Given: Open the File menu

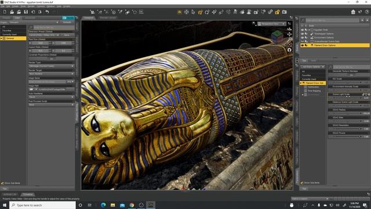Looking at the screenshot, I should (2, 6).
